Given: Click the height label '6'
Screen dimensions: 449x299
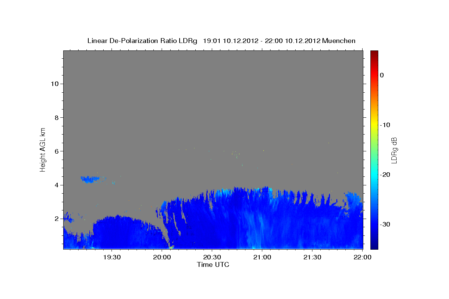Looking at the screenshot, I should [x=56, y=151].
